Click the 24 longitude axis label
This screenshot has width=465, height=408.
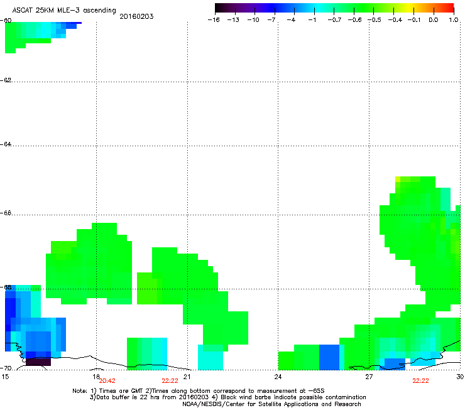click(278, 376)
